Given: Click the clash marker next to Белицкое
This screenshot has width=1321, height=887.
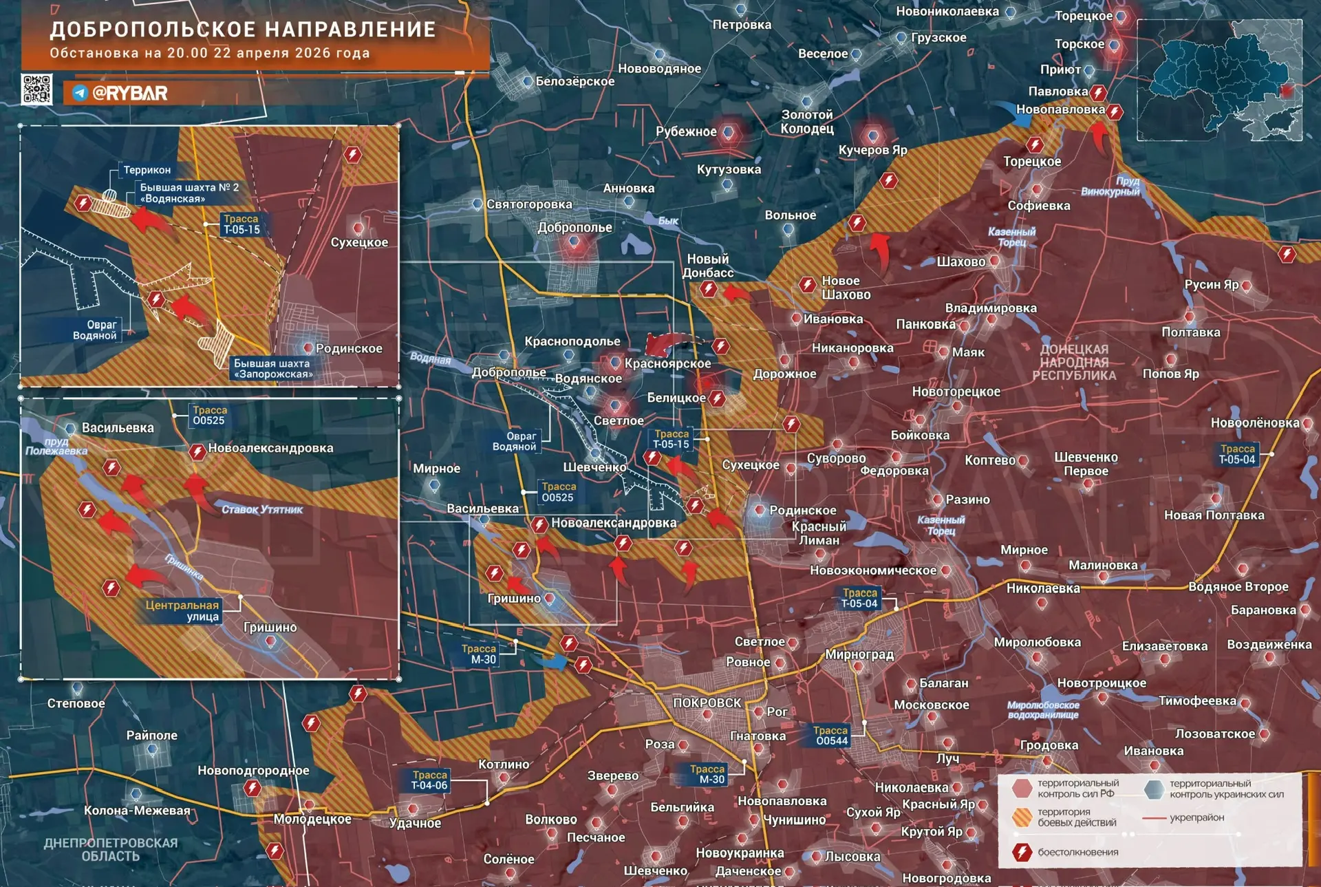Looking at the screenshot, I should [717, 398].
